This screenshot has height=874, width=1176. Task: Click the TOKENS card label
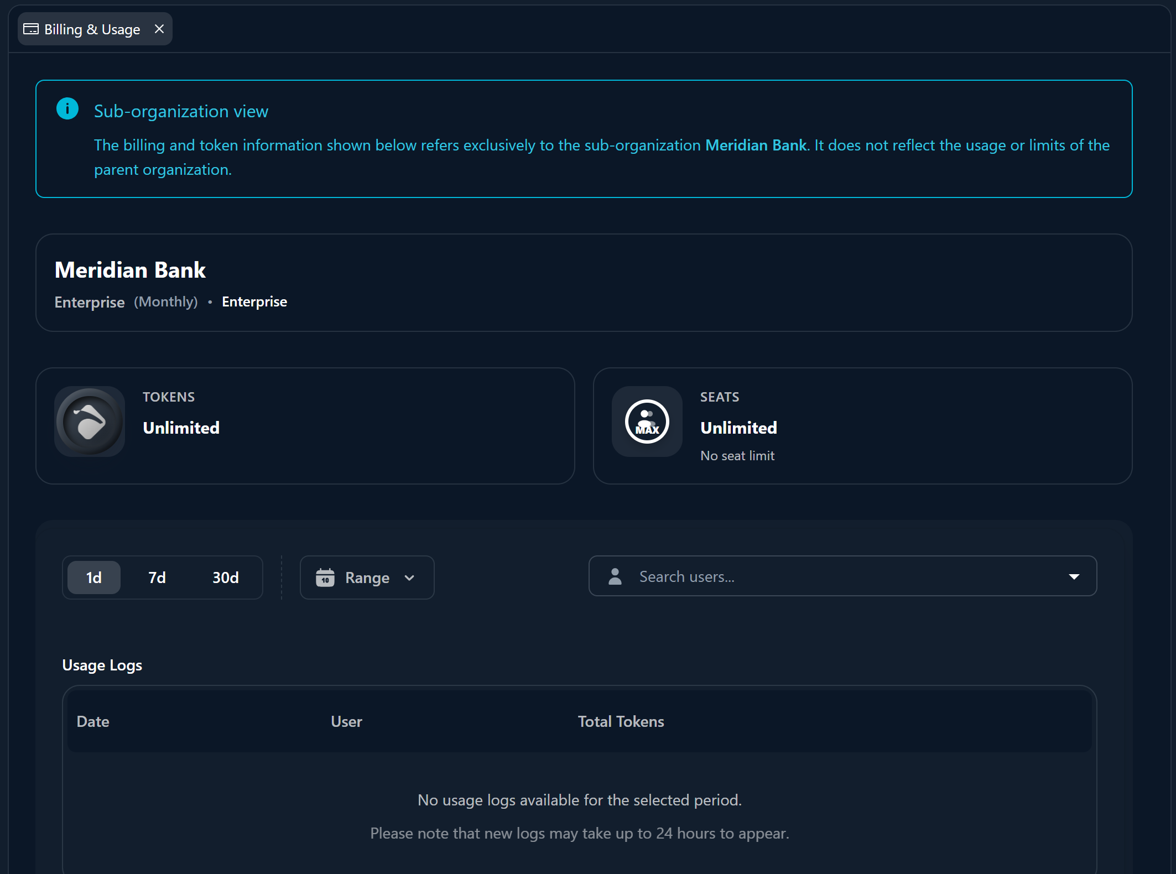coord(169,397)
